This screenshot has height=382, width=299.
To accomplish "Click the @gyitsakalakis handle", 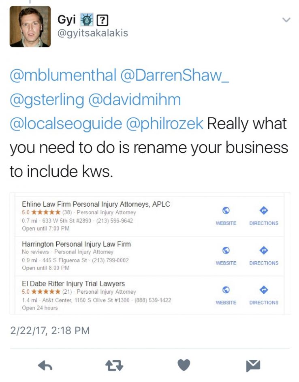I will (93, 33).
